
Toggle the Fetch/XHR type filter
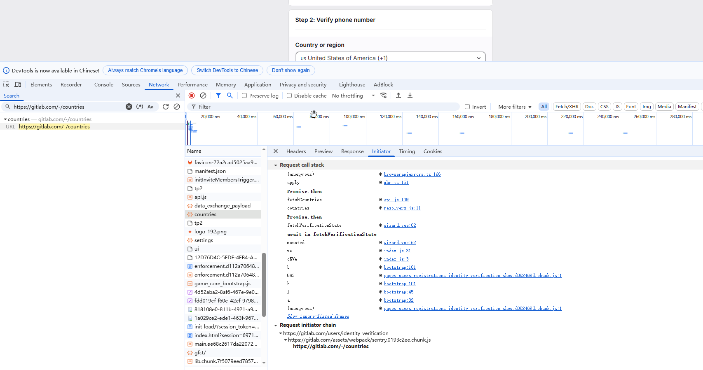[567, 107]
